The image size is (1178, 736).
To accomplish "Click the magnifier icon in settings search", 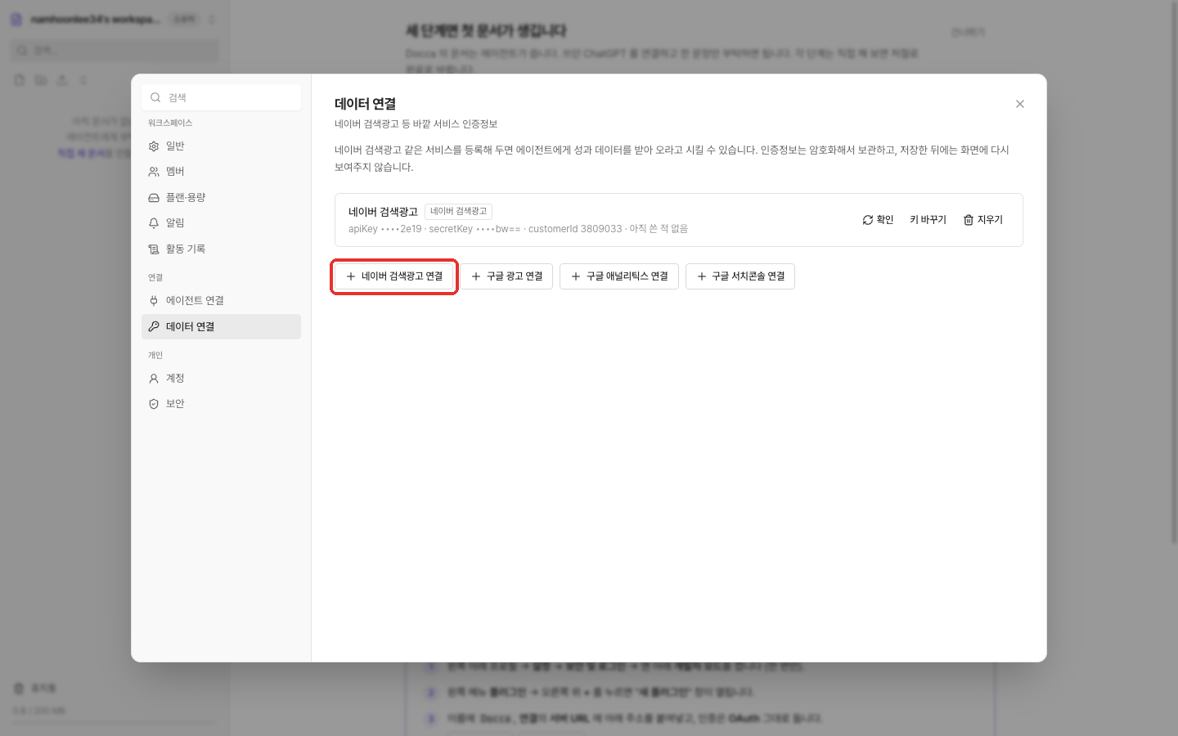I will tap(155, 97).
